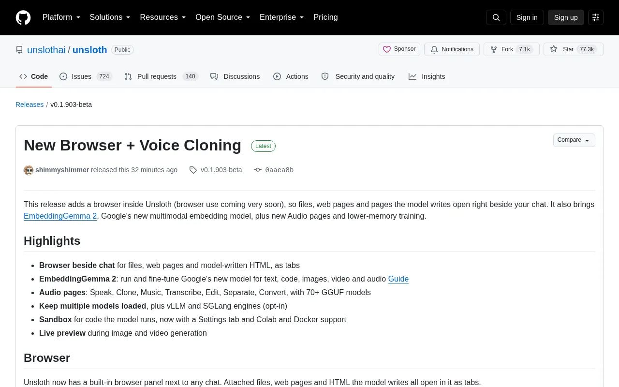Fork the unsloth repository
This screenshot has width=619, height=387.
tap(511, 49)
